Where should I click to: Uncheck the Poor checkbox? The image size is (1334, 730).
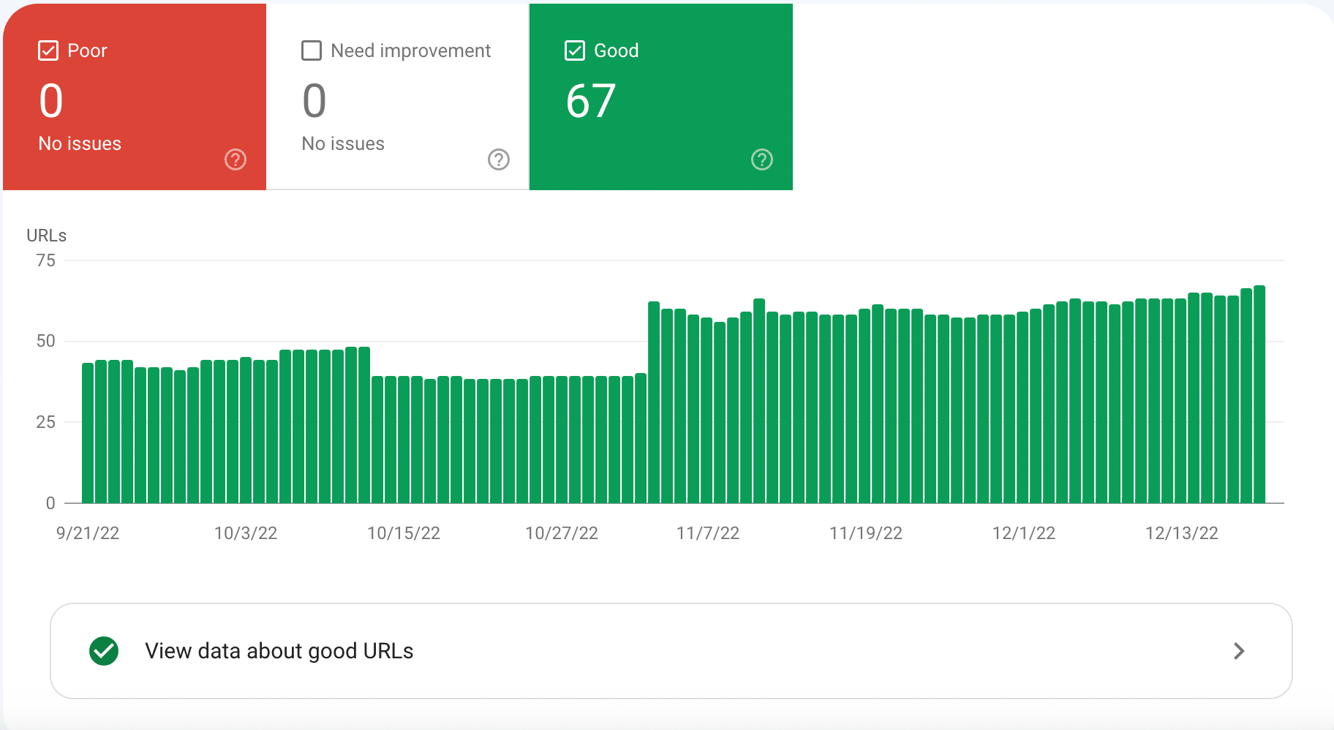48,50
